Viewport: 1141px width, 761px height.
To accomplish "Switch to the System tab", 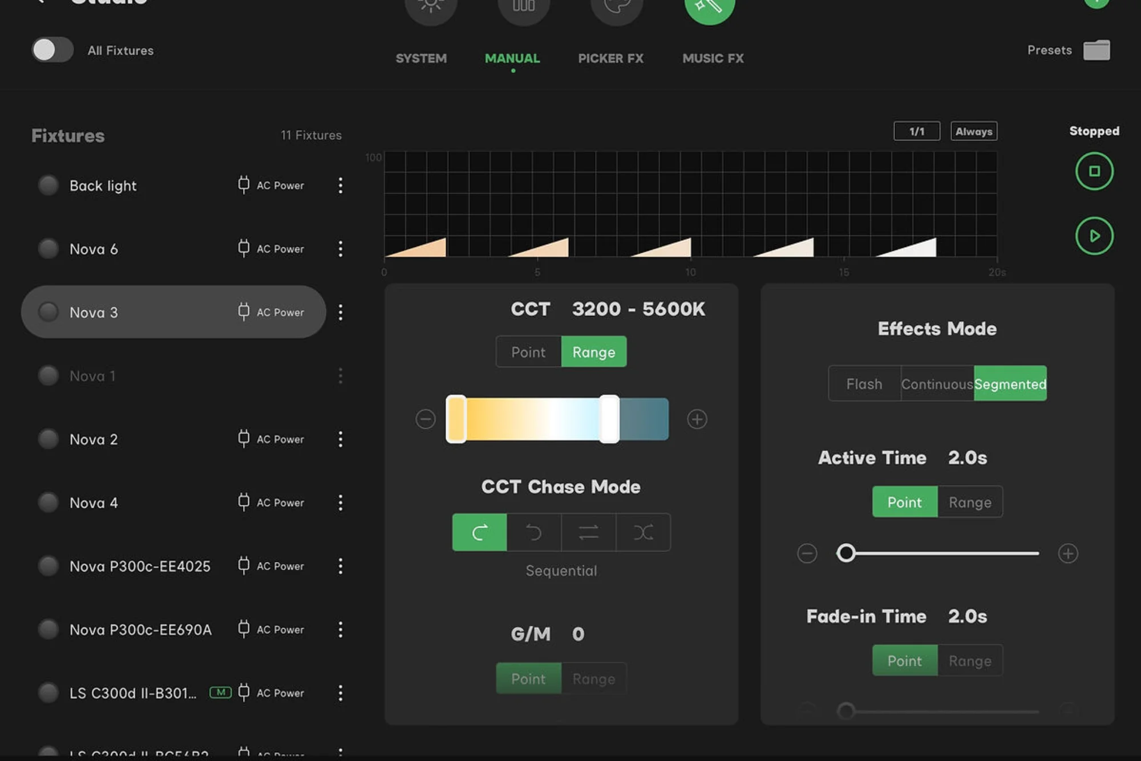I will (x=421, y=58).
